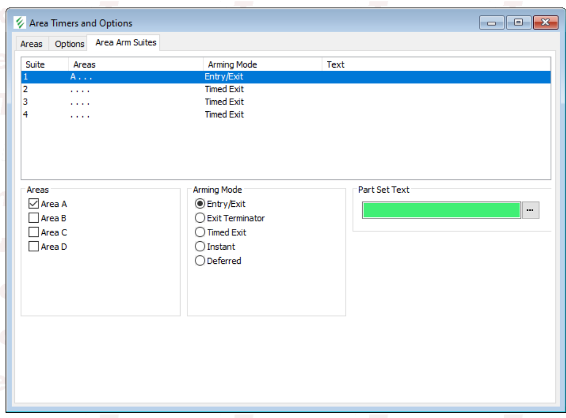Switch to the Areas tab
566x418 pixels.
coord(31,44)
